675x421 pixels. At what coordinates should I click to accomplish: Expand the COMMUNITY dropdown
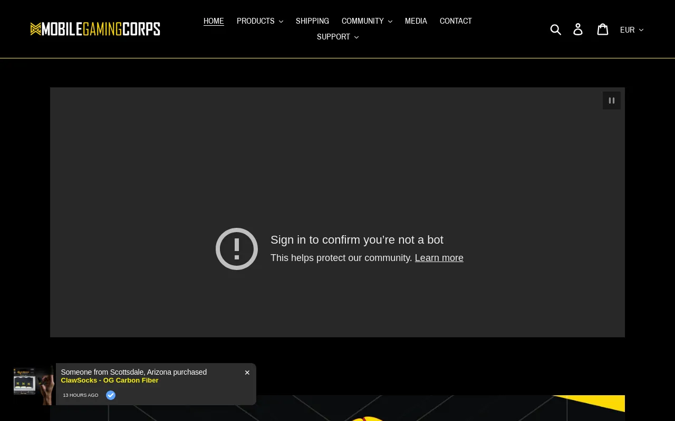point(367,21)
